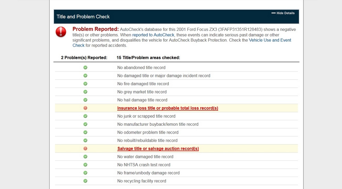Click '15 Title/Problem areas checked:' header

pos(148,58)
